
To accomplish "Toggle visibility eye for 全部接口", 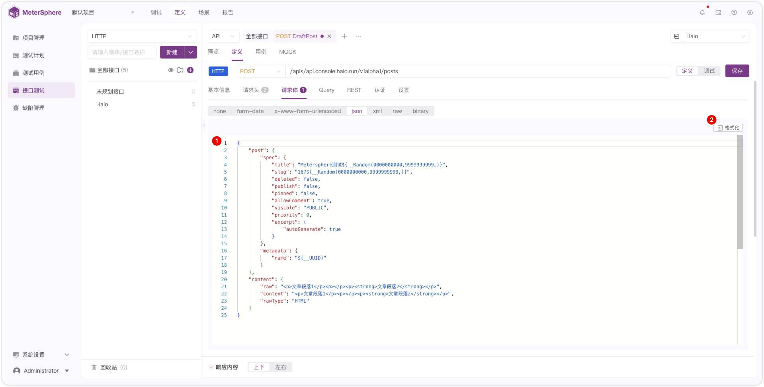I will (x=171, y=70).
